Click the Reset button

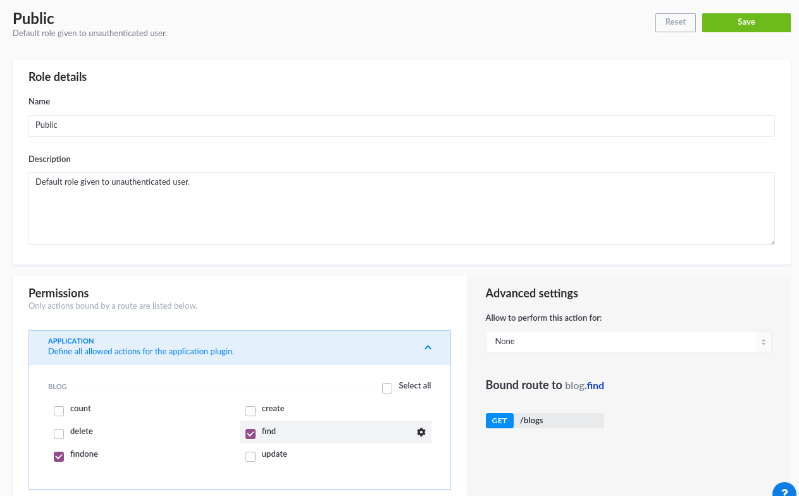(x=675, y=22)
